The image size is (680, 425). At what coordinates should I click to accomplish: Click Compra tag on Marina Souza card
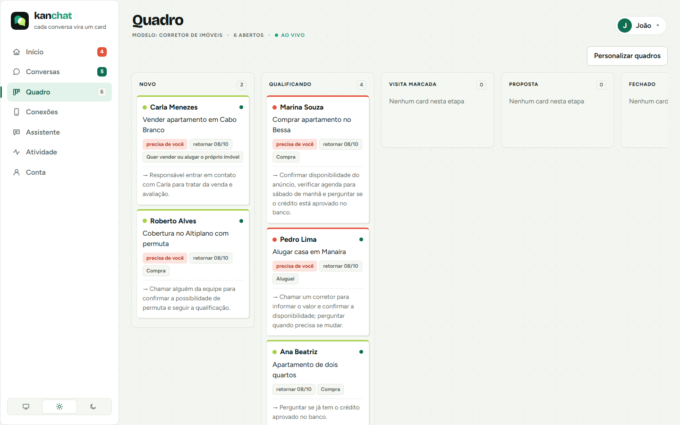pyautogui.click(x=286, y=157)
